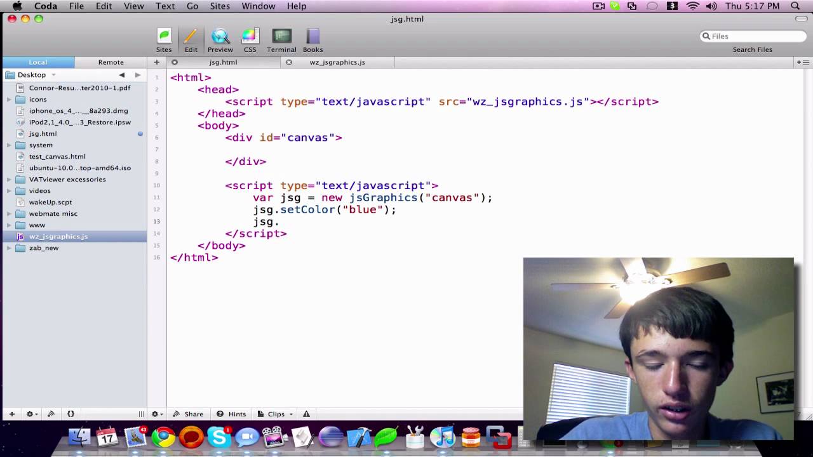Open the Books reference view

[312, 41]
